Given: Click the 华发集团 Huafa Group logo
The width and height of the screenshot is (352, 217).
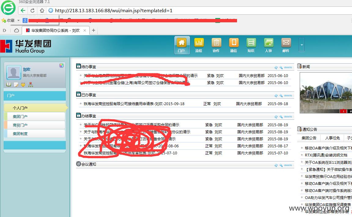Looking at the screenshot, I should tap(26, 46).
